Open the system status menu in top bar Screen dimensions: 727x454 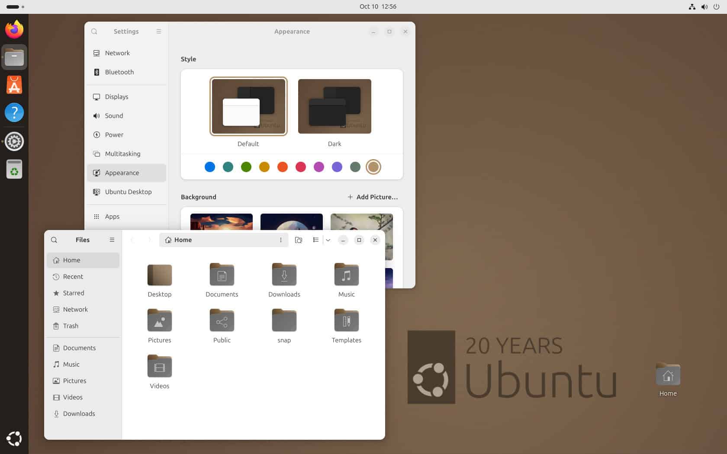704,6
